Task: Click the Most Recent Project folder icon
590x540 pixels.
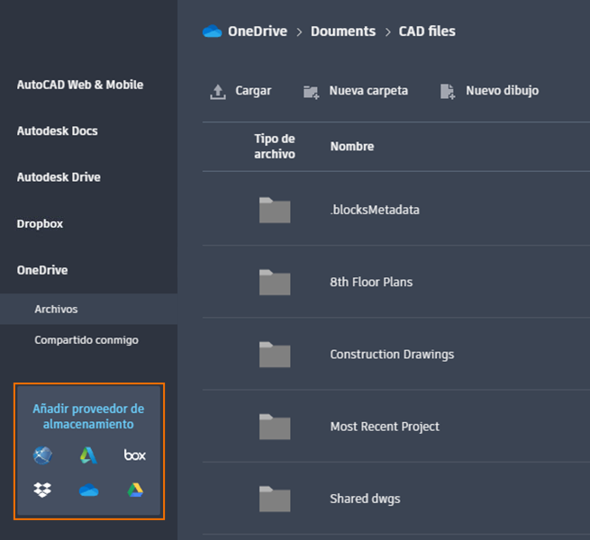Action: (275, 427)
